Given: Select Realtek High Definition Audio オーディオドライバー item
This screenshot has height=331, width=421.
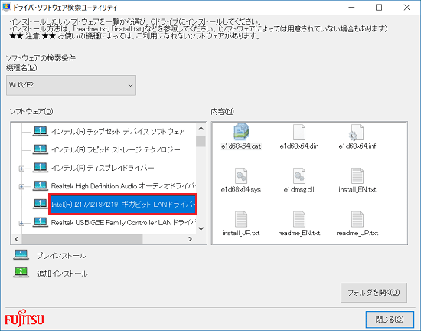Looking at the screenshot, I should (x=123, y=186).
